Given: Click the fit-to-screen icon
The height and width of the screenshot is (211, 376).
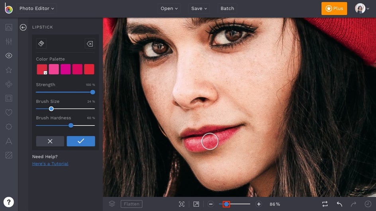Looking at the screenshot, I should [182, 204].
